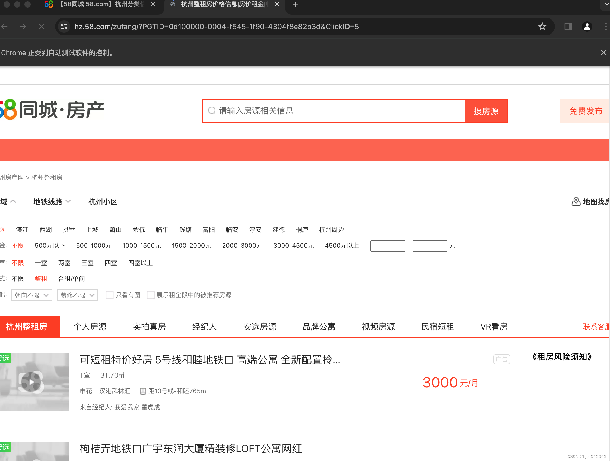
Task: Click the browser back arrow
Action: [x=5, y=27]
